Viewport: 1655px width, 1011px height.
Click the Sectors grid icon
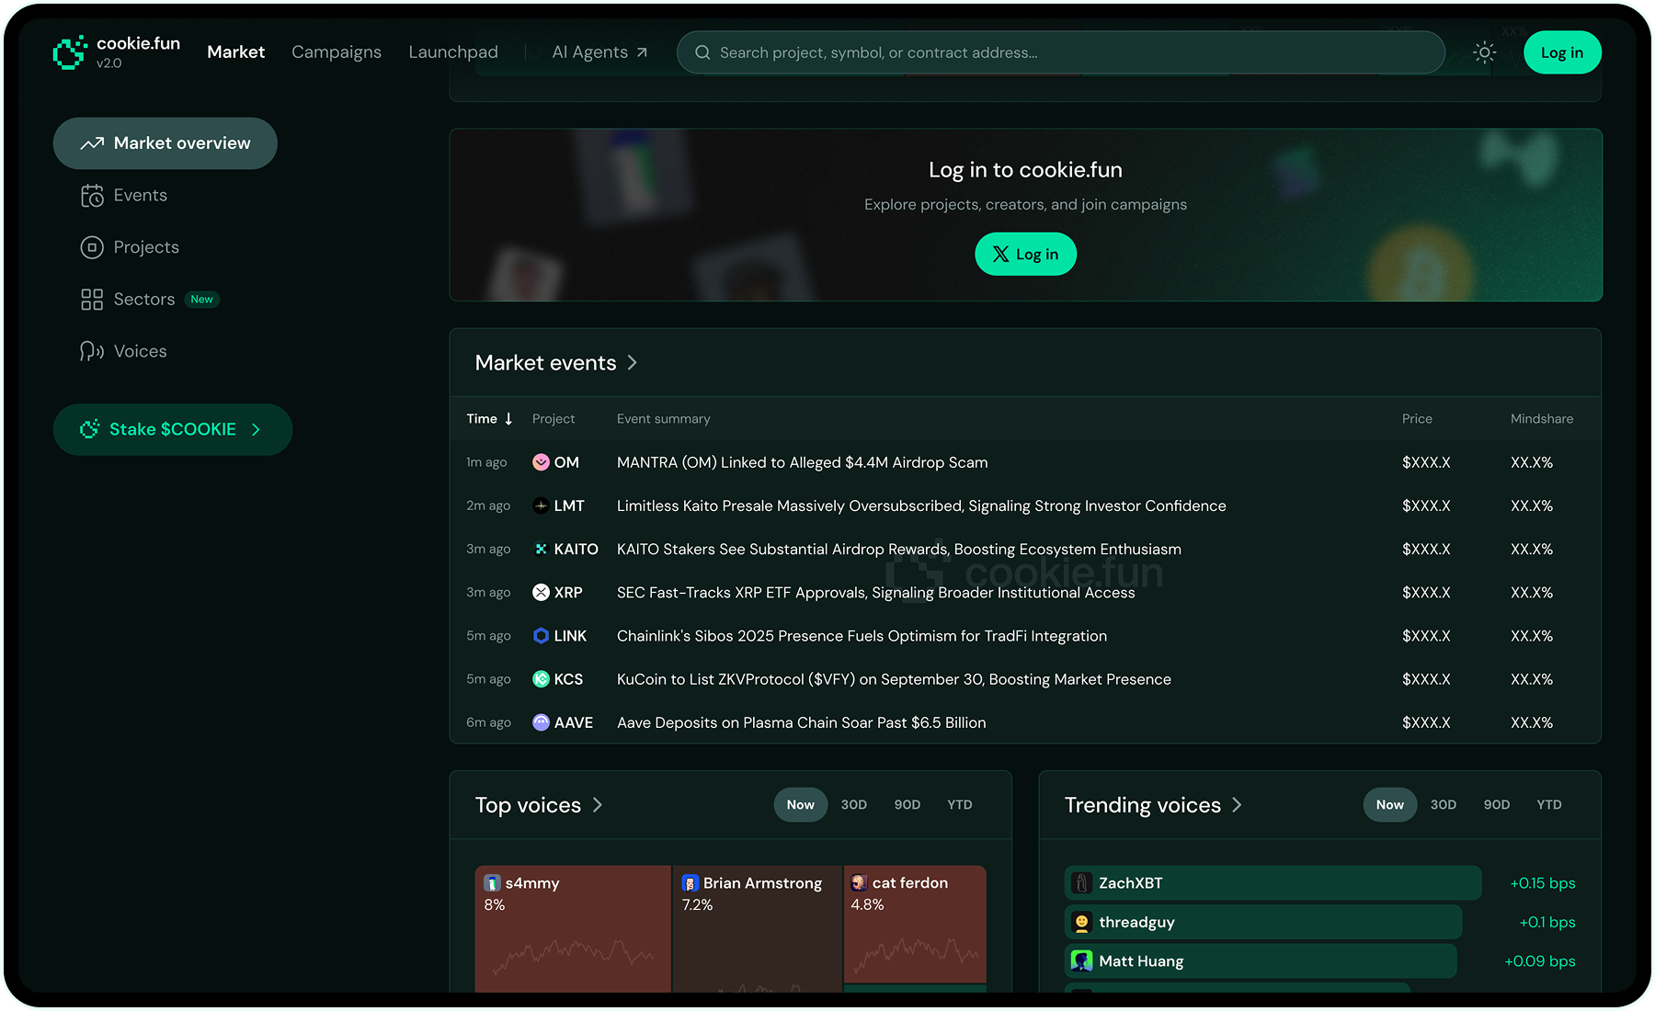point(92,300)
